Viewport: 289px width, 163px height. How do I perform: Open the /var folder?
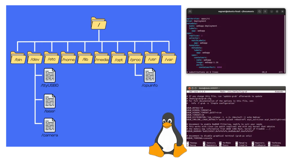(x=169, y=57)
